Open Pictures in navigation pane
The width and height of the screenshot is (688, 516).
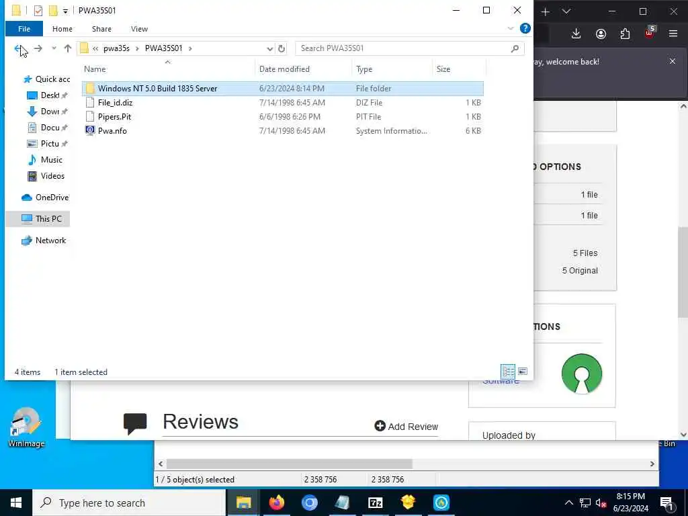point(46,144)
